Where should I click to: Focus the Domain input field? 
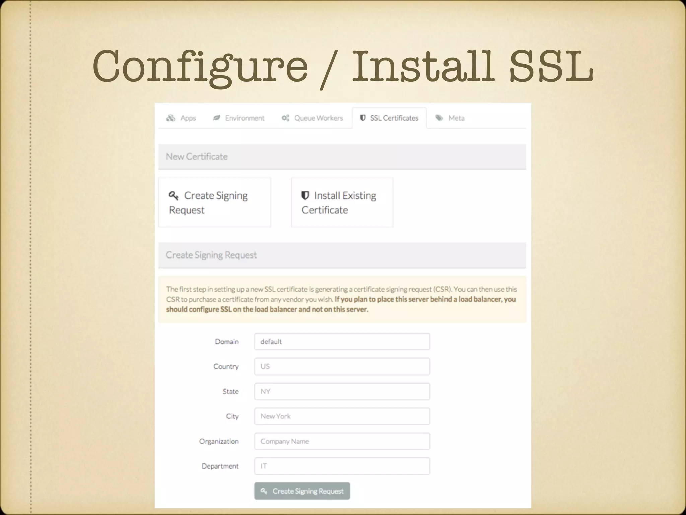[342, 342]
